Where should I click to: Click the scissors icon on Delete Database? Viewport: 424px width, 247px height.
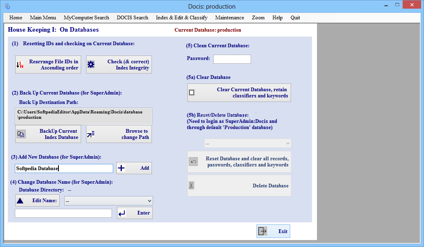tap(191, 185)
